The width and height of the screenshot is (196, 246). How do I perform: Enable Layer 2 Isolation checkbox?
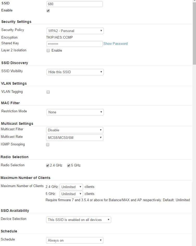(48, 51)
